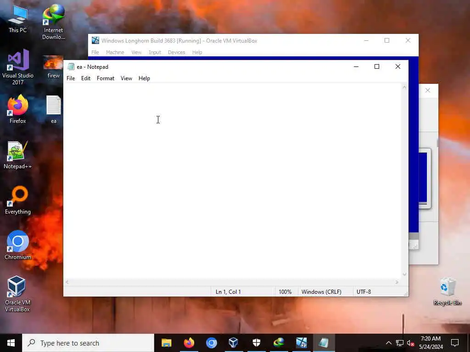Select Oracle VM VirtualBox desktop shortcut
Screen dimensions: 470x352
(17, 294)
